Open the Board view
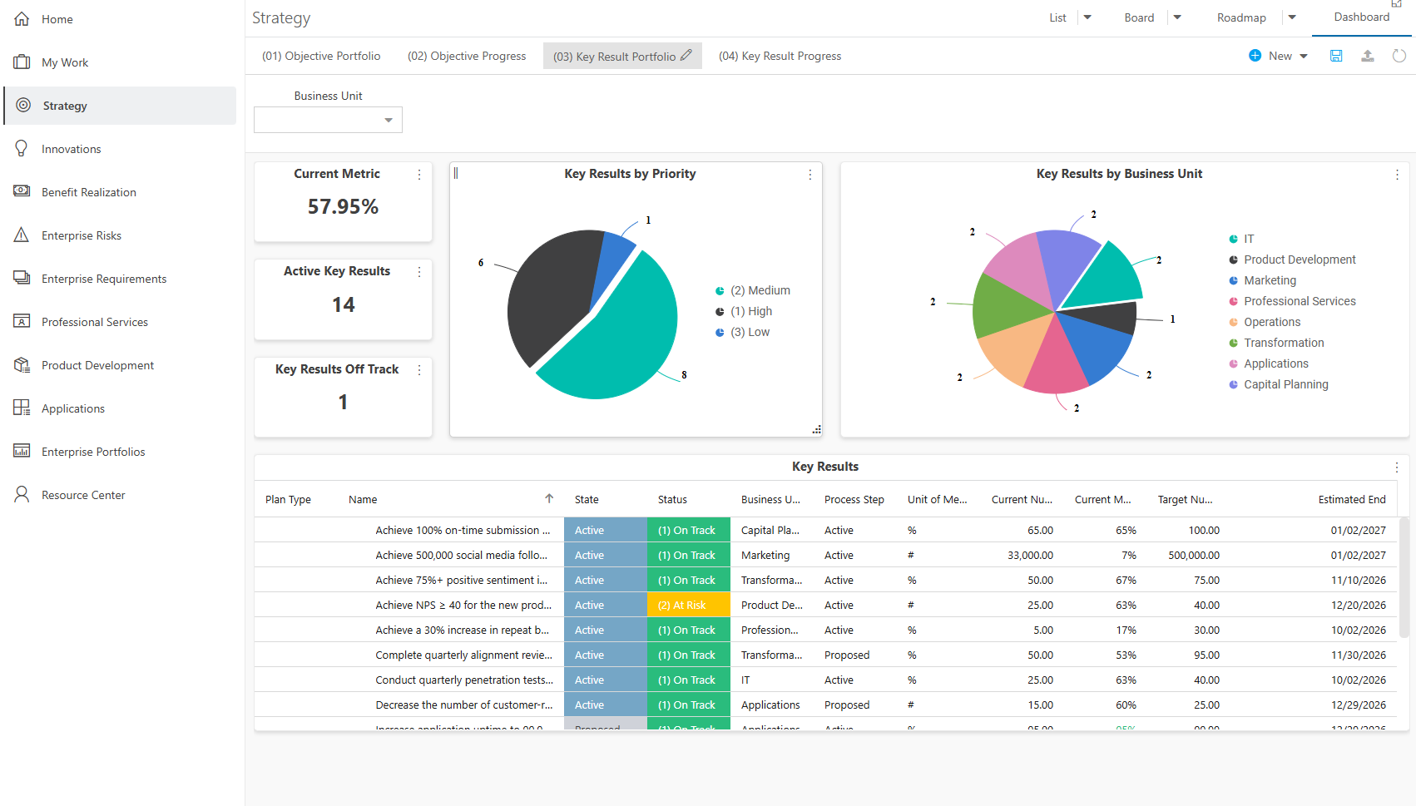 [1139, 17]
